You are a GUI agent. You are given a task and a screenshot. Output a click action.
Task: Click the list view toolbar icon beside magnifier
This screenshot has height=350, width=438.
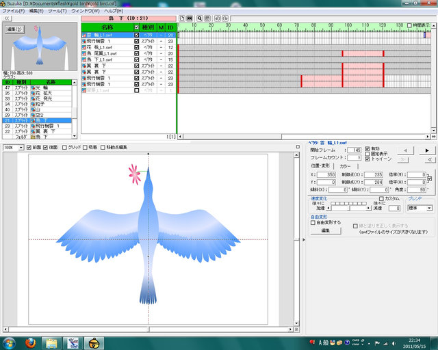[x=207, y=18]
